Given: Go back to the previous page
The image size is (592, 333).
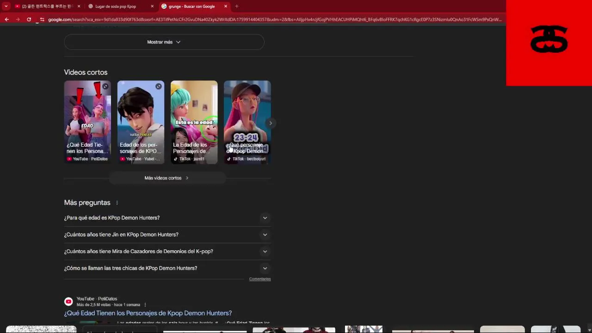Looking at the screenshot, I should tap(6, 19).
